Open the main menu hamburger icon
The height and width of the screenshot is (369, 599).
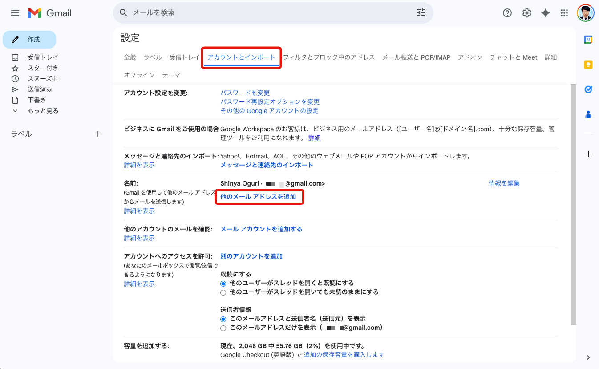[x=15, y=13]
